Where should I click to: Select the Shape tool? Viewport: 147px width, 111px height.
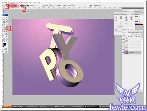[7, 36]
